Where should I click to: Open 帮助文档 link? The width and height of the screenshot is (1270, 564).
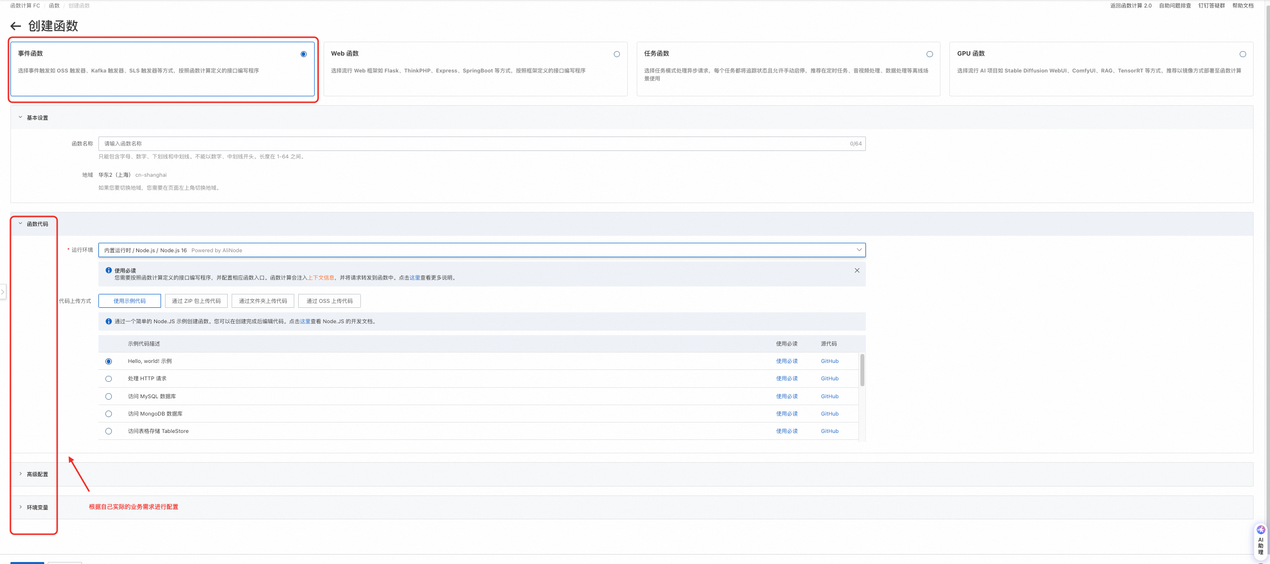1243,6
